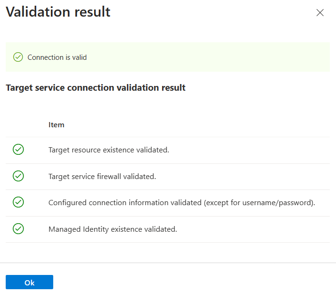
Task: Click the Target resource existence validated row text
Action: 109,150
